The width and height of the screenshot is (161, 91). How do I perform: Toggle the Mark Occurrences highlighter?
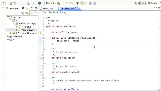click(x=82, y=3)
